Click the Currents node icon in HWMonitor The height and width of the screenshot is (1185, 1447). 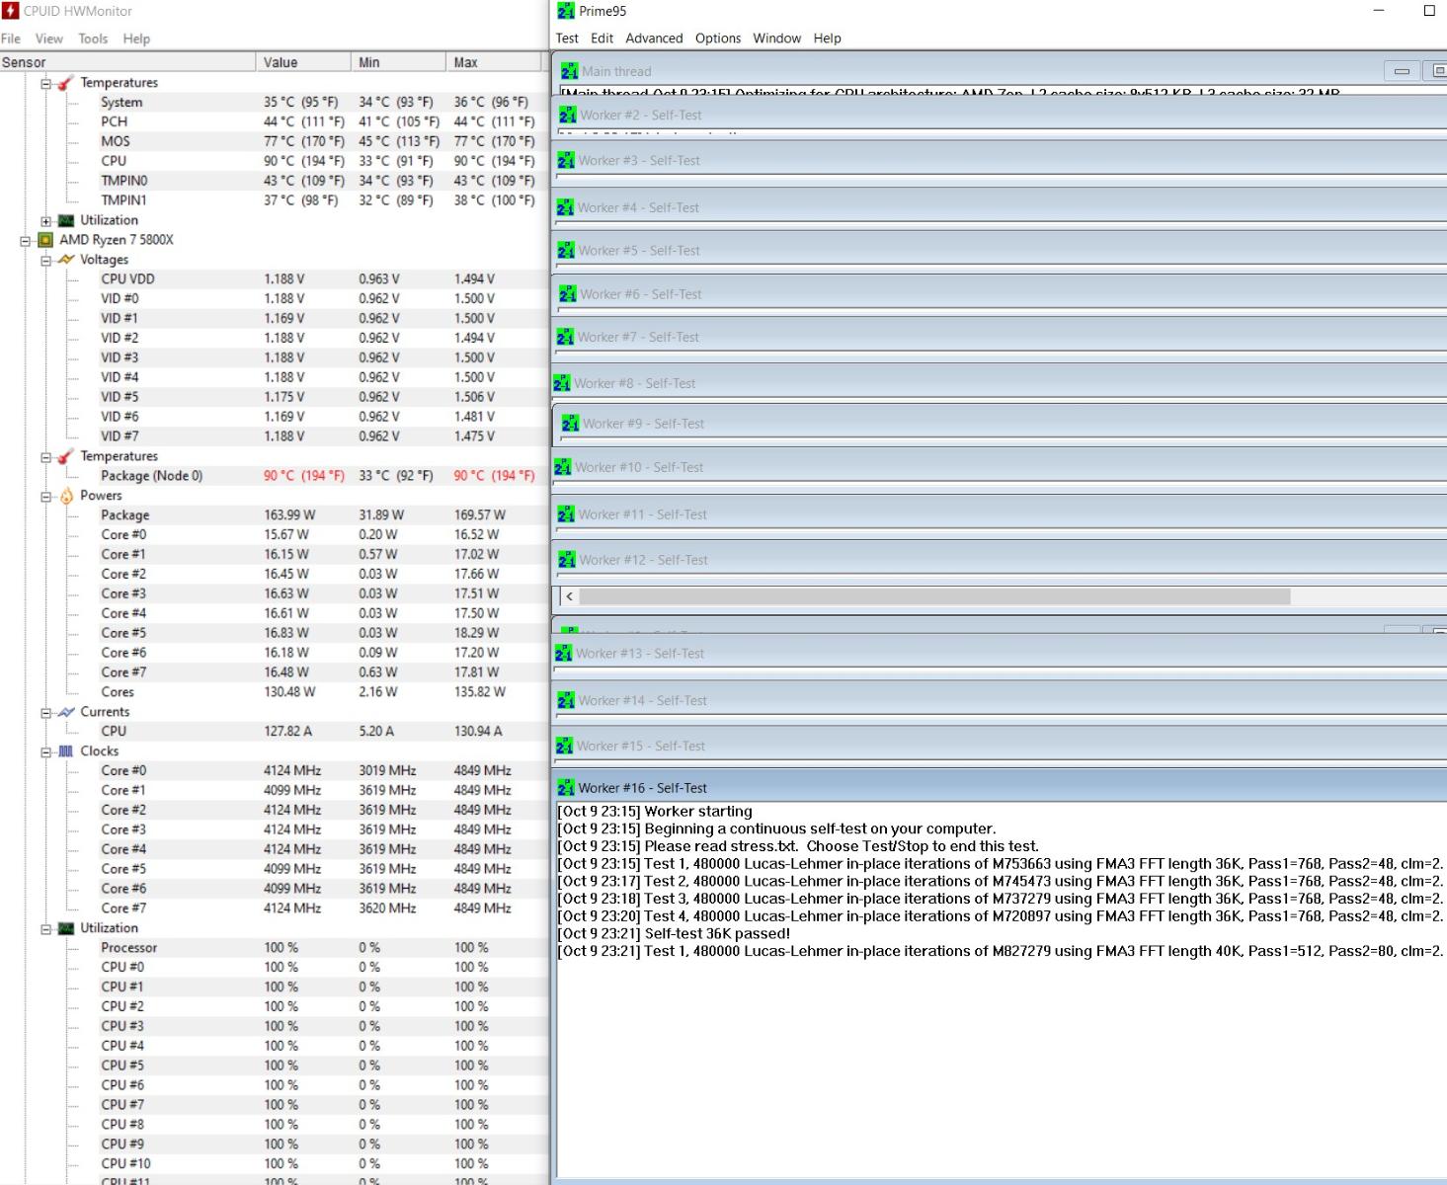point(66,712)
